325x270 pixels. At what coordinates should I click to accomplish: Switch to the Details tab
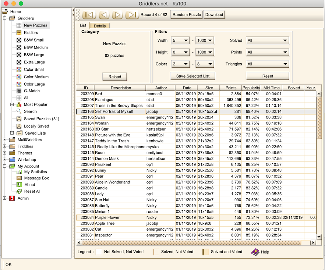coord(100,26)
